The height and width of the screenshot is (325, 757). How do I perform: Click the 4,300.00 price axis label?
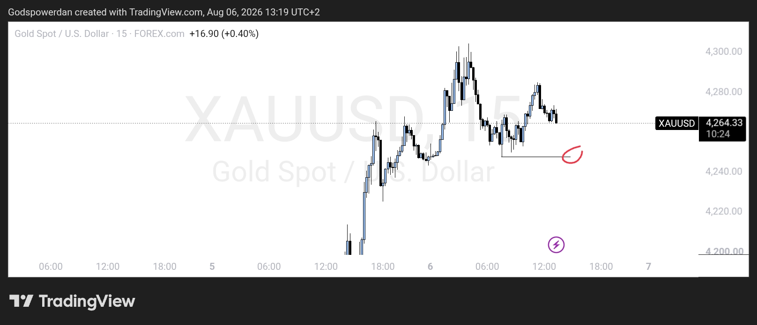coord(724,51)
